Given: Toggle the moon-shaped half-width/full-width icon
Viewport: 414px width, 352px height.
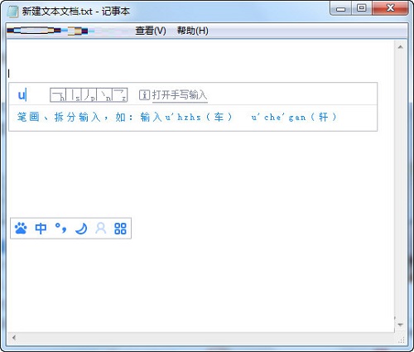Looking at the screenshot, I should point(81,229).
